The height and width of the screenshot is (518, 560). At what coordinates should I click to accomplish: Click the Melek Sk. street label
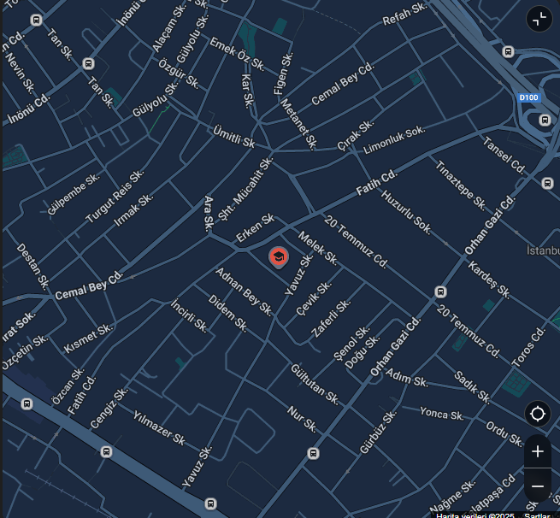pos(317,249)
